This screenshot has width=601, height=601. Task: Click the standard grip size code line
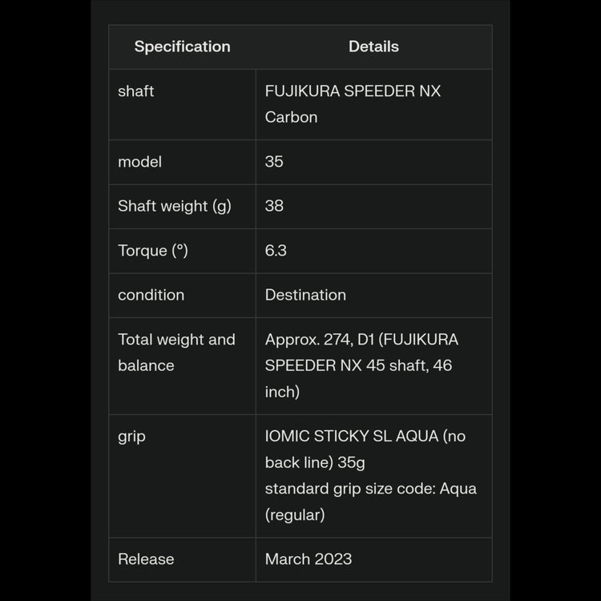370,489
